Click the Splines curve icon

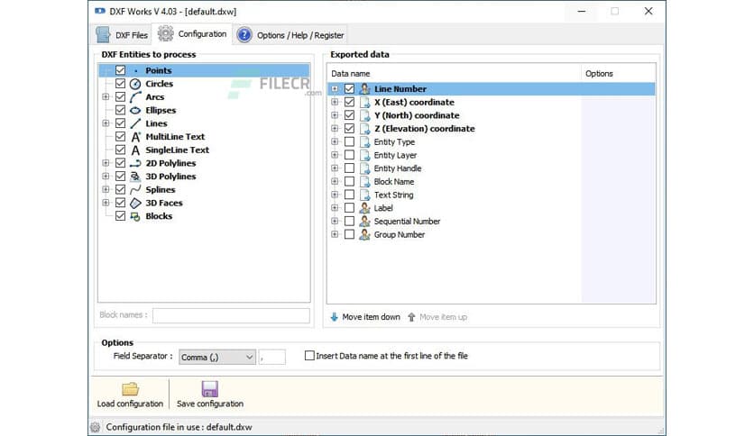coord(135,190)
